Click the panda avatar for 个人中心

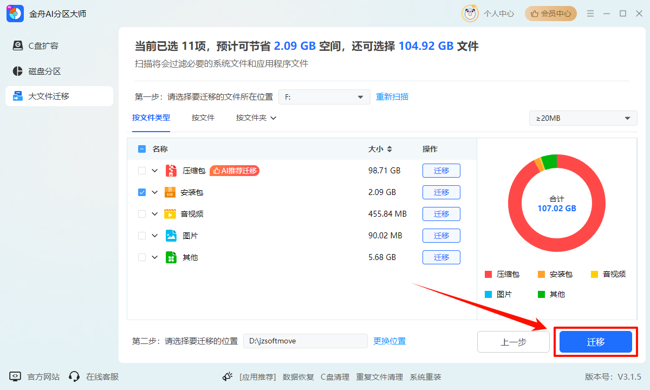(470, 14)
